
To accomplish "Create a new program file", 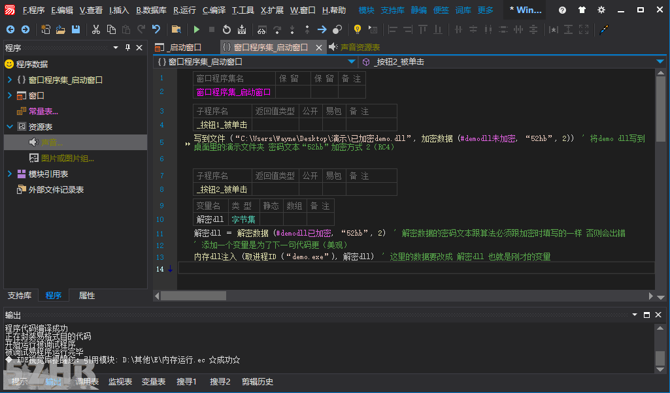I will coord(45,29).
